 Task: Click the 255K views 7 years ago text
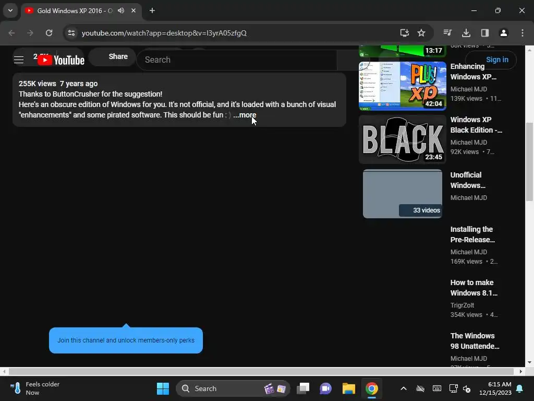(58, 84)
